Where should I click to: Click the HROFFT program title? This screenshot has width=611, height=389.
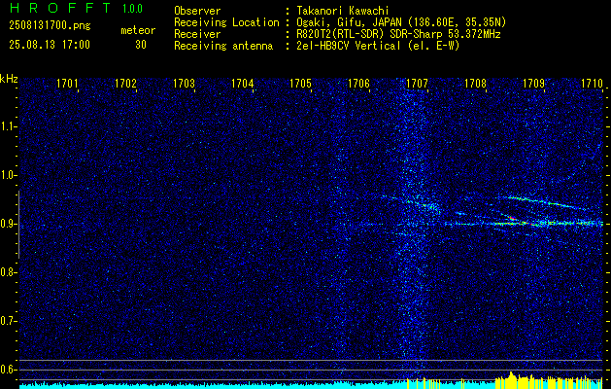(60, 8)
